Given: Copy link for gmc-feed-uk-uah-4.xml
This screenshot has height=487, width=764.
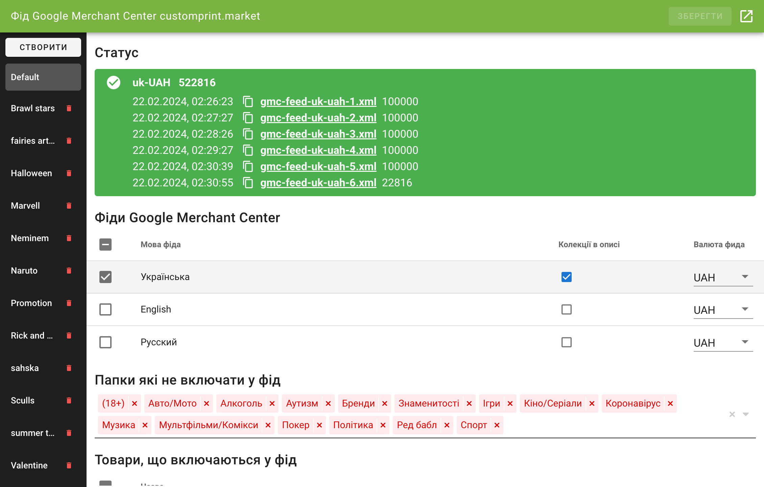Looking at the screenshot, I should (x=248, y=150).
